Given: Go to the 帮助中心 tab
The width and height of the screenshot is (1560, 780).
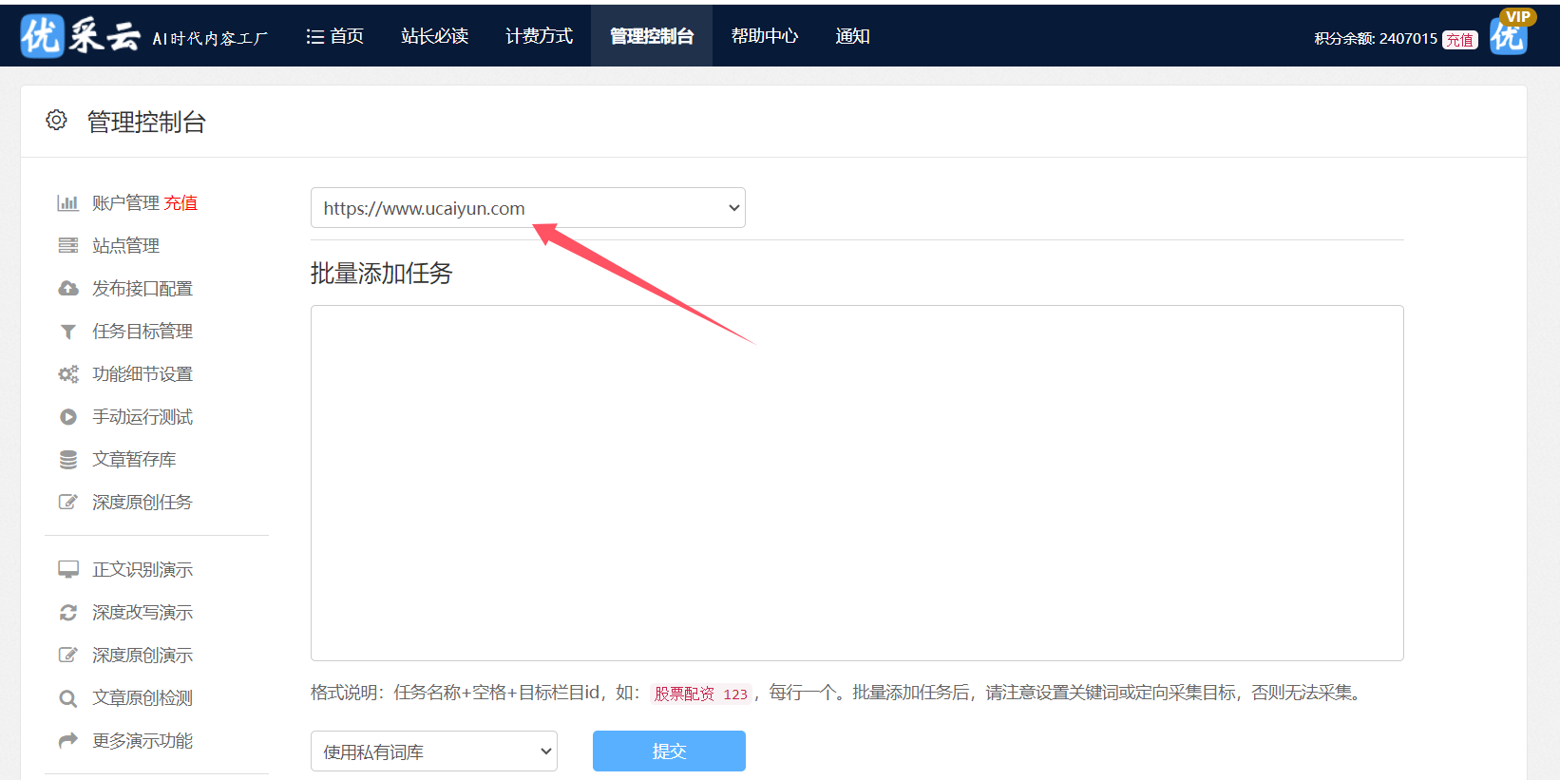Looking at the screenshot, I should pos(764,36).
